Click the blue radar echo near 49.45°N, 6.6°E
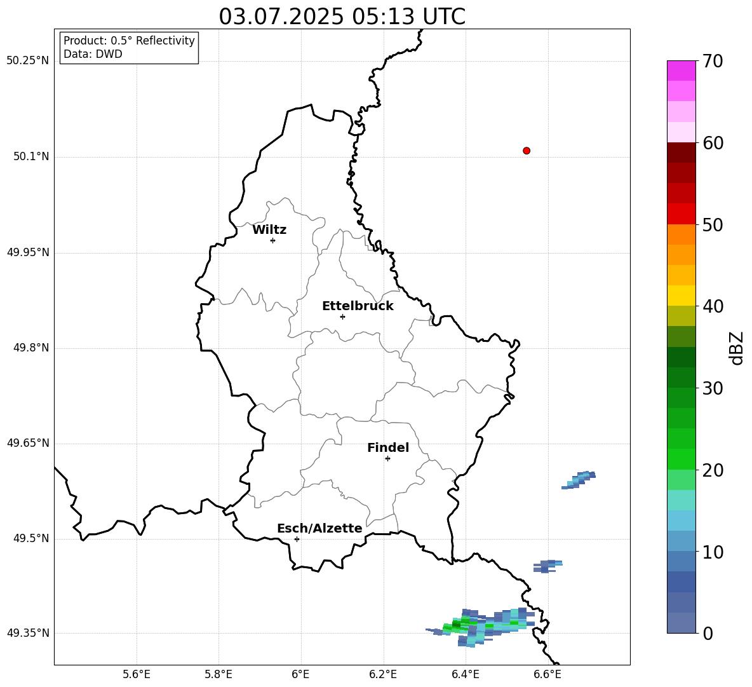 click(x=547, y=566)
